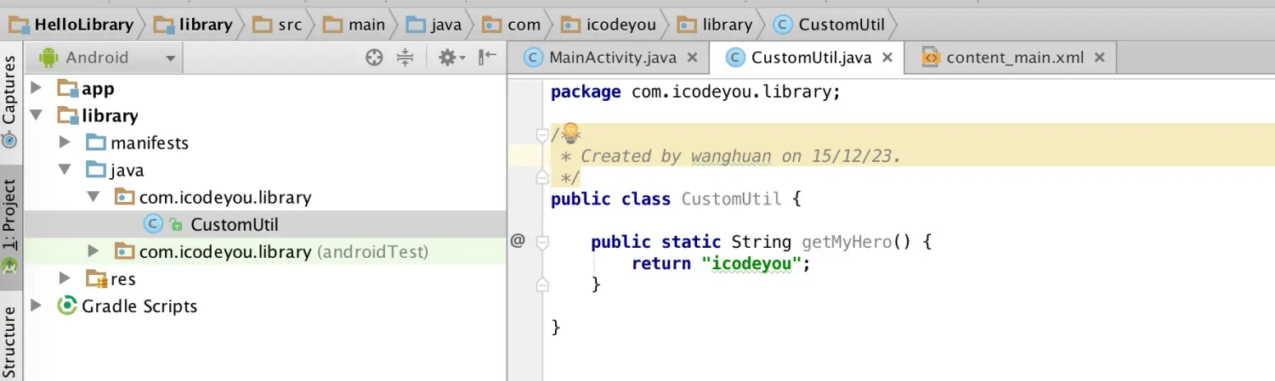The width and height of the screenshot is (1275, 381).
Task: Click the Gradle Scripts icon
Action: (x=66, y=305)
